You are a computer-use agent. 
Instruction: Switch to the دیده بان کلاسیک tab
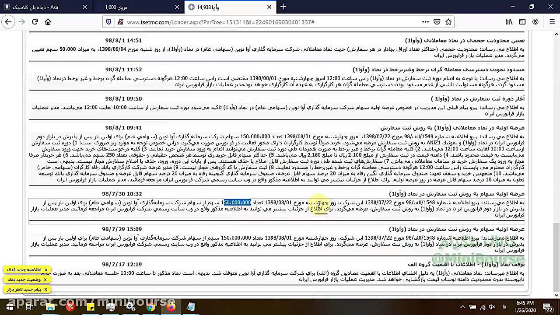click(44, 7)
